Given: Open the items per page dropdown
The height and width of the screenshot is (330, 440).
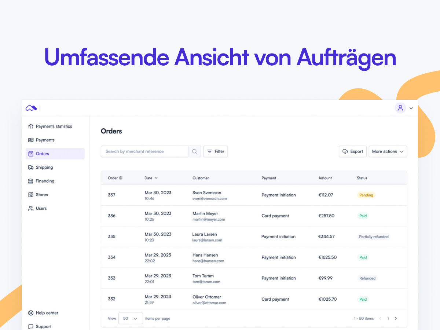Looking at the screenshot, I should click(x=131, y=318).
